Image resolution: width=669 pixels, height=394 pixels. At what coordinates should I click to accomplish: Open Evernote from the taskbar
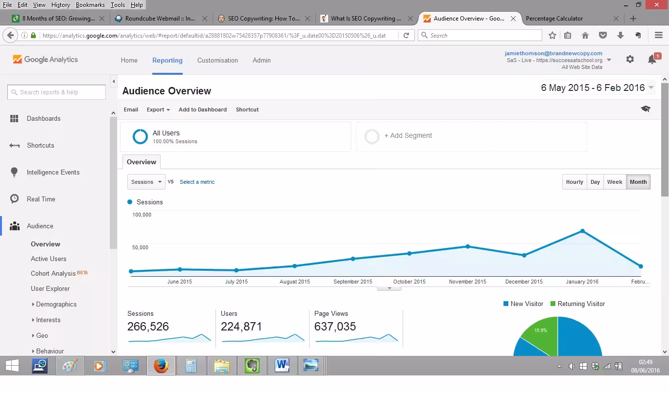(x=252, y=366)
